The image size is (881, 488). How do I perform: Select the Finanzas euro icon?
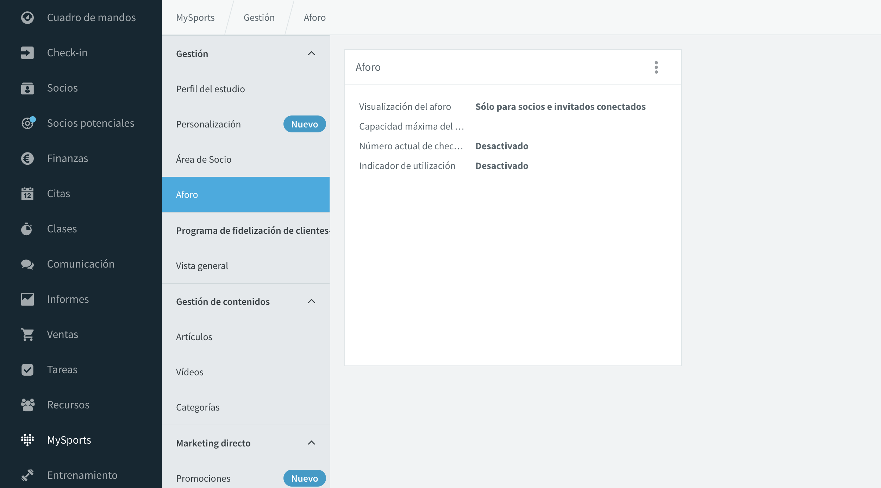(27, 158)
